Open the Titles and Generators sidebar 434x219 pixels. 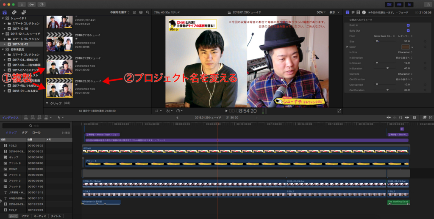click(x=24, y=12)
